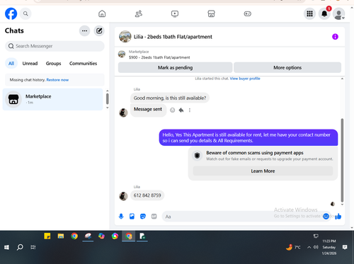Open Task View on the taskbar
Image resolution: width=354 pixels, height=264 pixels.
33,247
